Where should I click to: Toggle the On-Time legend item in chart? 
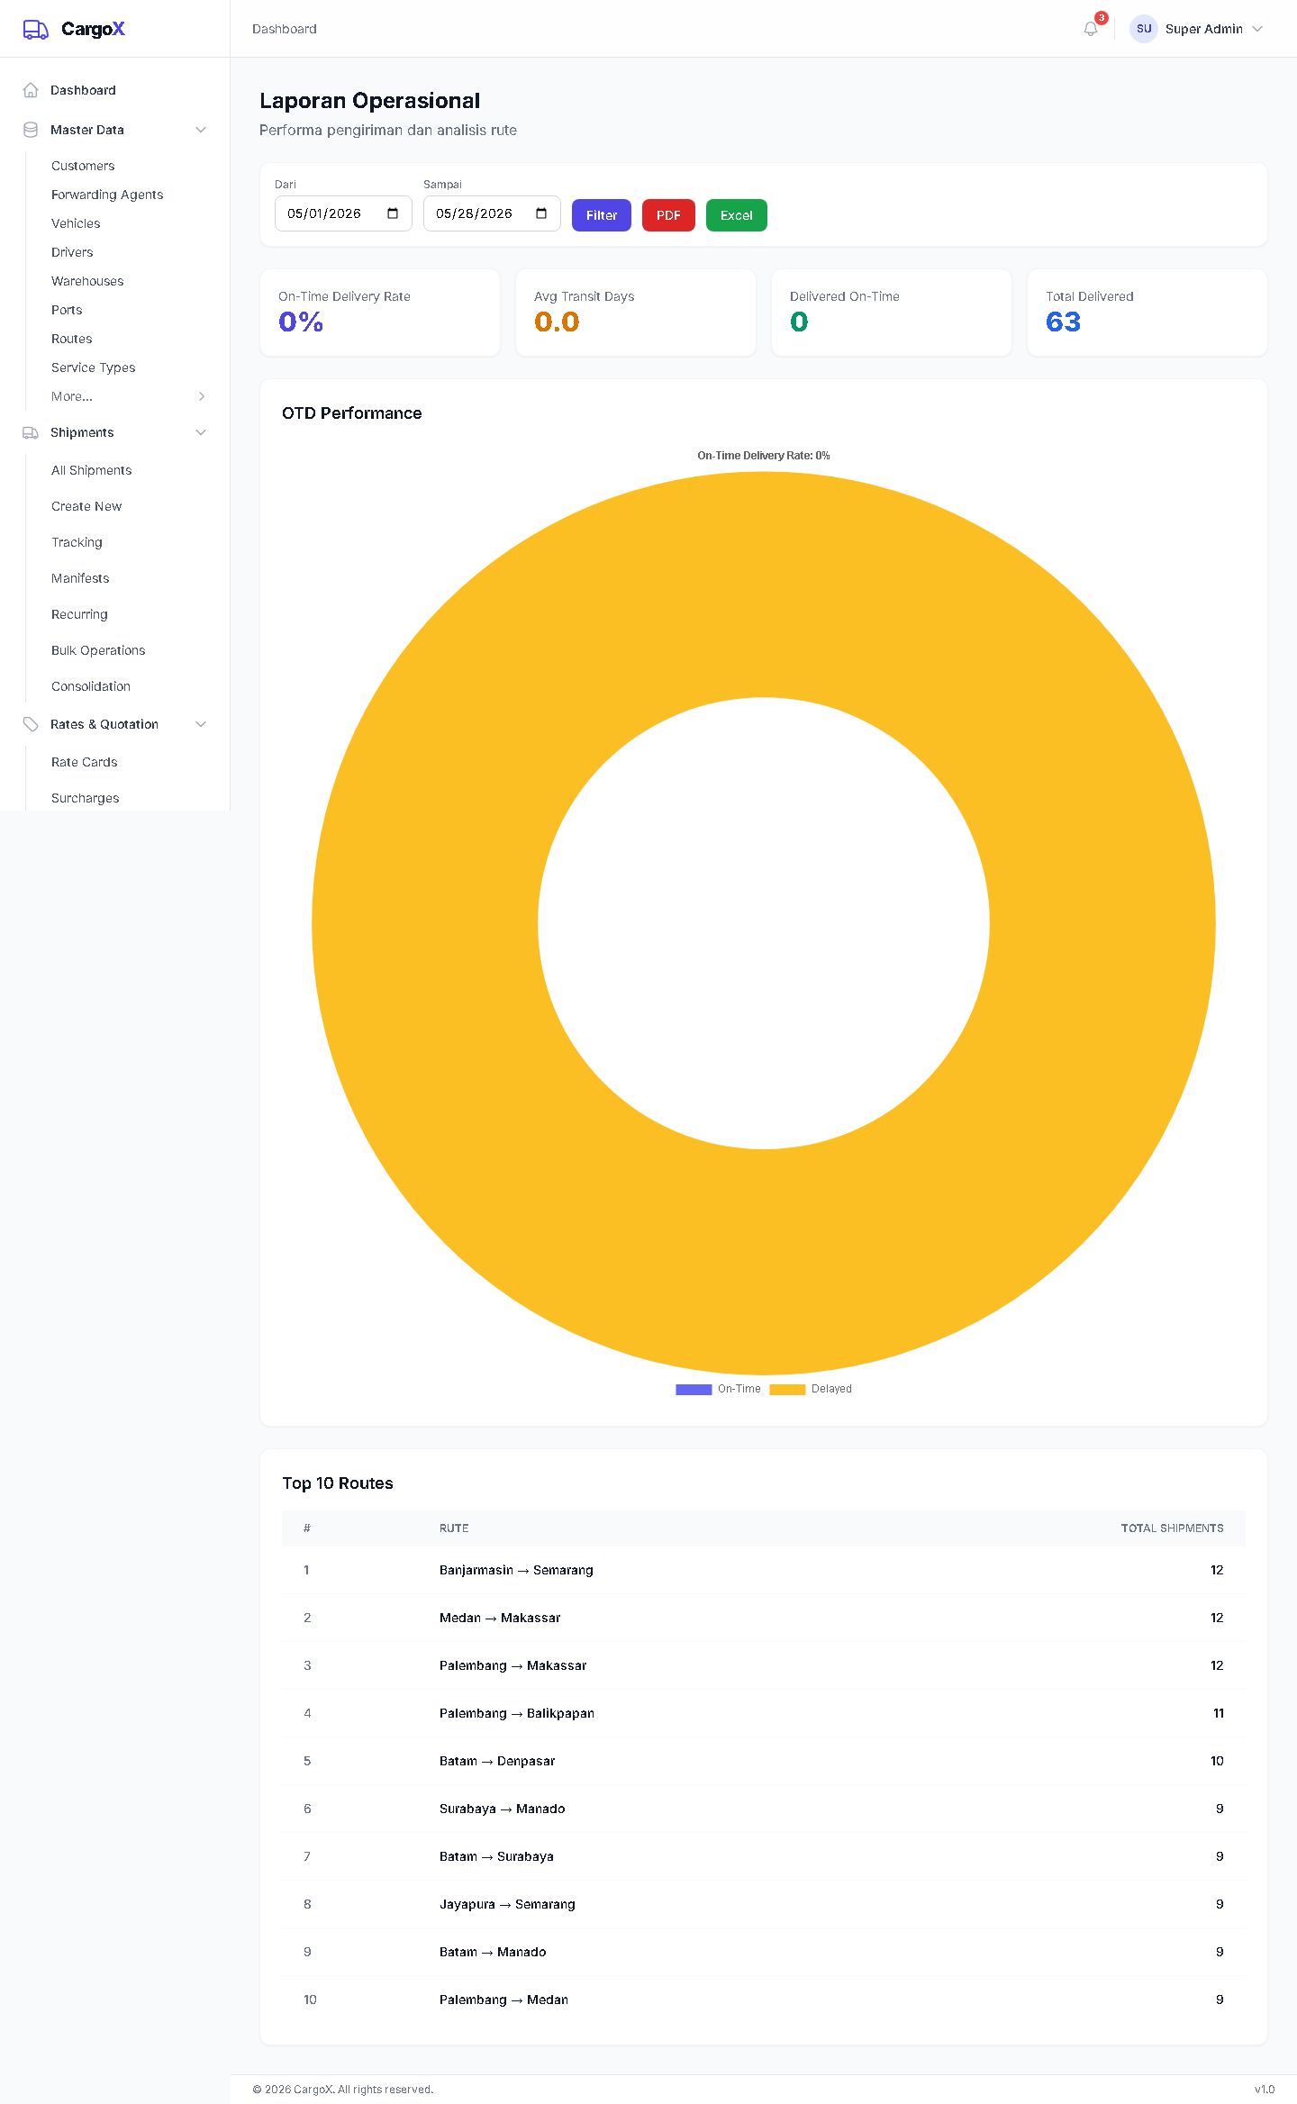[719, 1389]
